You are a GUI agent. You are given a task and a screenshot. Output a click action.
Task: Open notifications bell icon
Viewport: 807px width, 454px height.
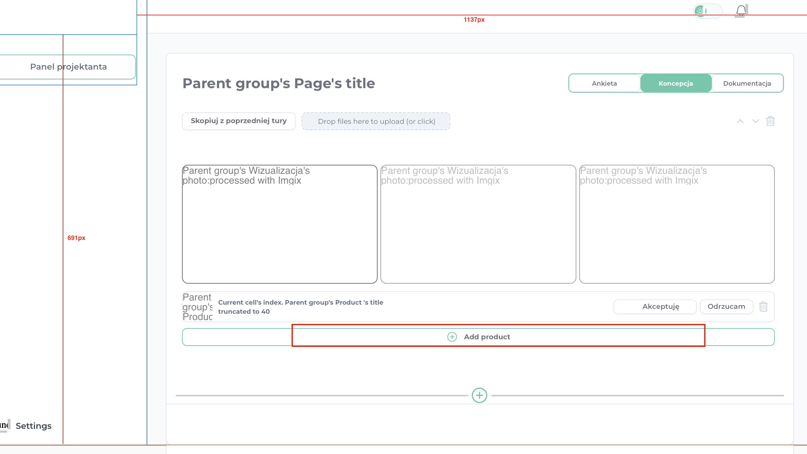click(x=741, y=10)
